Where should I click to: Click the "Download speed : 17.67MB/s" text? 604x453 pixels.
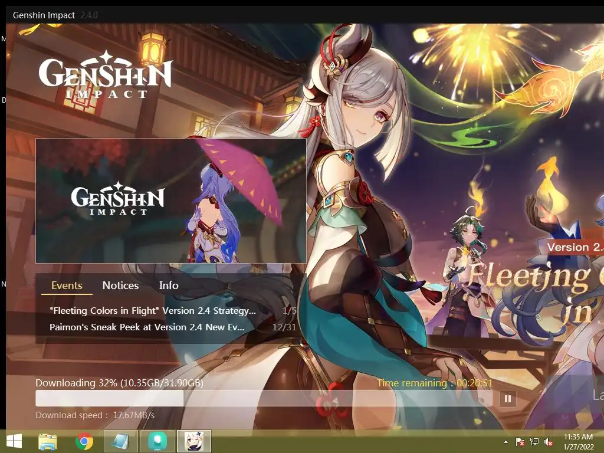(x=95, y=415)
